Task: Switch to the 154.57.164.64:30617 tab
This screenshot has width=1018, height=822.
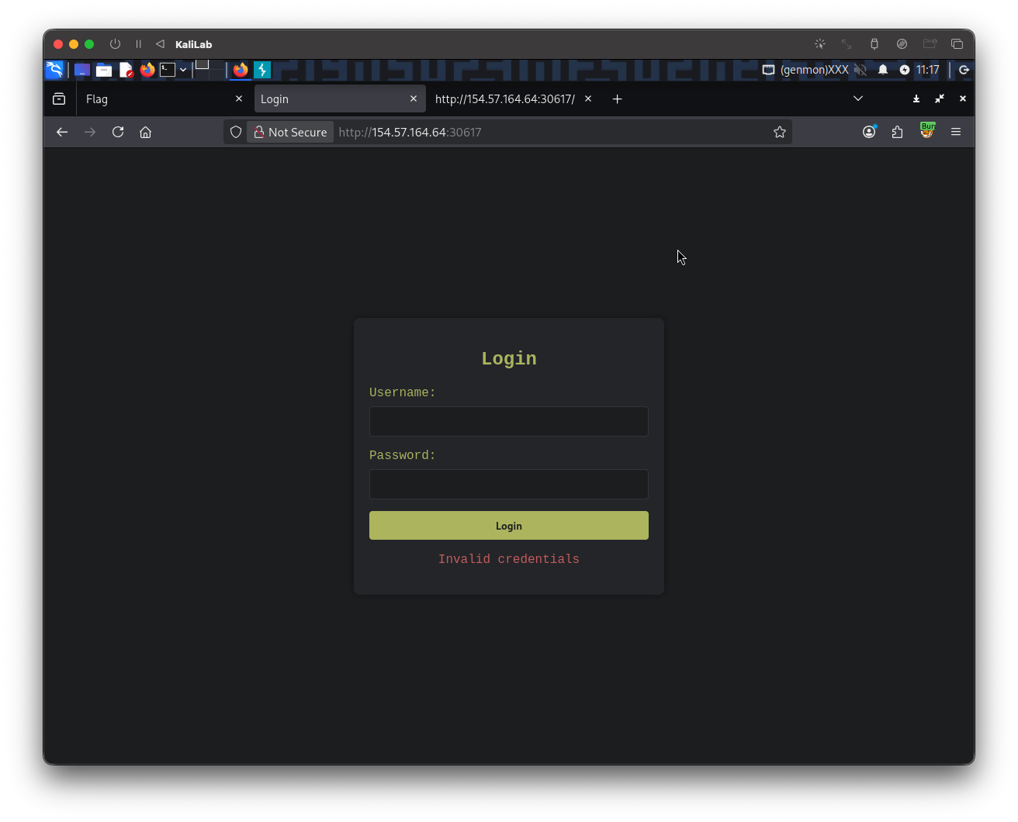Action: [x=504, y=99]
